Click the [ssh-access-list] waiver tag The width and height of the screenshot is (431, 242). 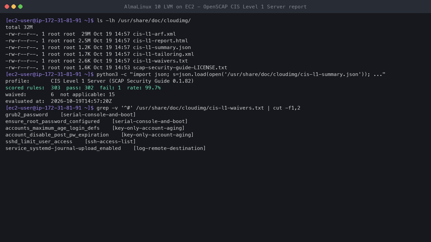pos(110,142)
